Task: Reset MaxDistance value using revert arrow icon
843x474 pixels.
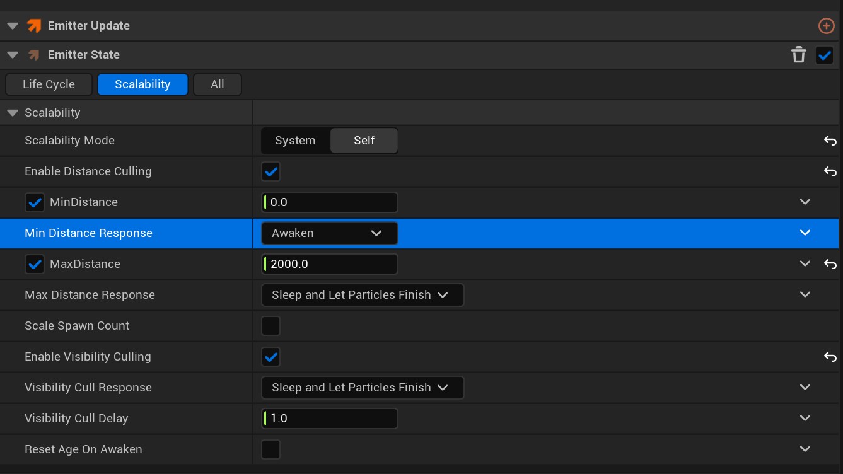Action: pos(830,263)
